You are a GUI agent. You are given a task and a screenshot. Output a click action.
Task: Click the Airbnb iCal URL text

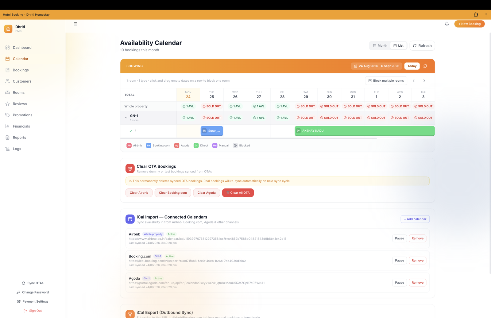coord(207,239)
